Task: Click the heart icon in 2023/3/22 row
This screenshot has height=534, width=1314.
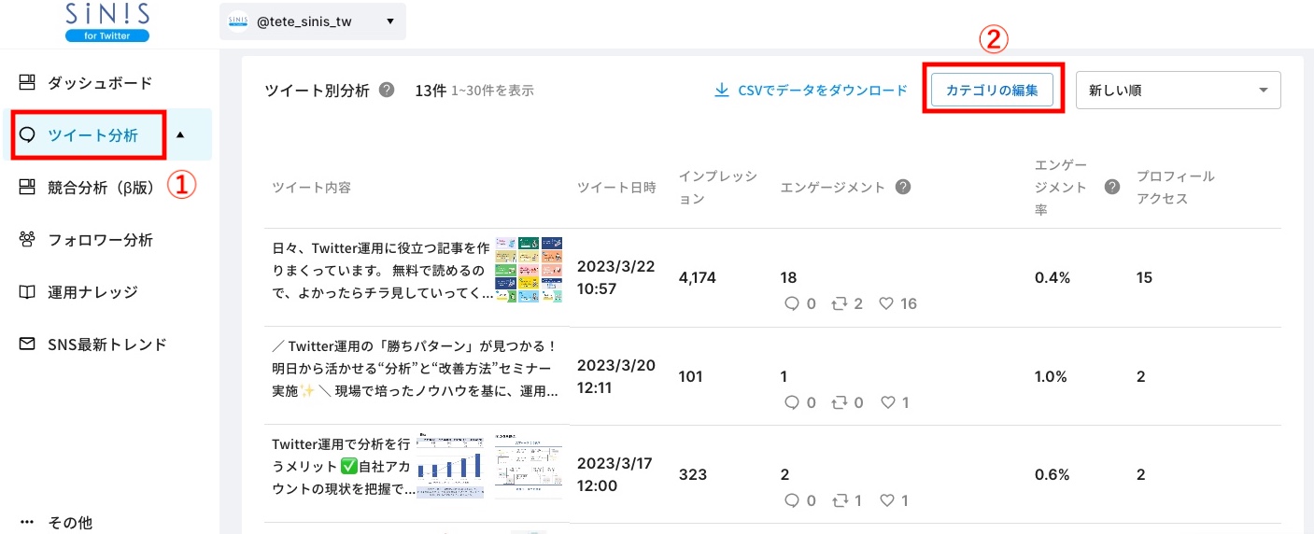Action: coord(886,303)
